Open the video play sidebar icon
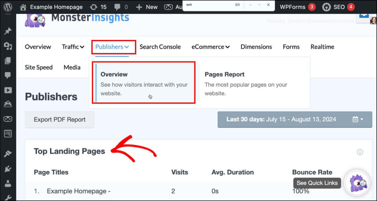Image resolution: width=377 pixels, height=201 pixels. [x=8, y=90]
